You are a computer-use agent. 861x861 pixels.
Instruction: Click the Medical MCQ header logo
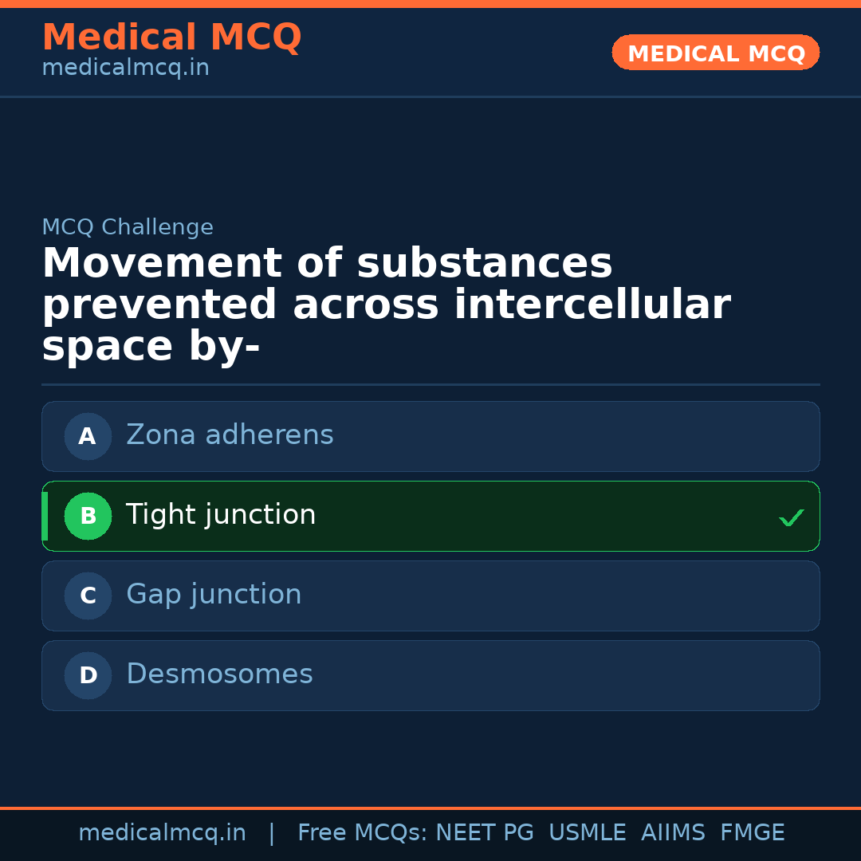pyautogui.click(x=171, y=37)
